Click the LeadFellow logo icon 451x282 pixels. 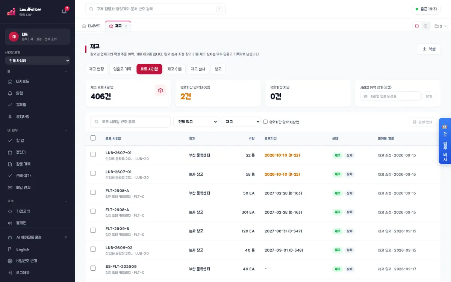tap(11, 12)
